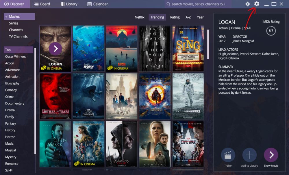Image resolution: width=289 pixels, height=175 pixels.
Task: Select the Musical genre
Action: (x=10, y=150)
